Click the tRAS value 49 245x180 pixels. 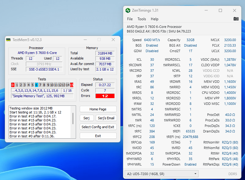click(152, 82)
